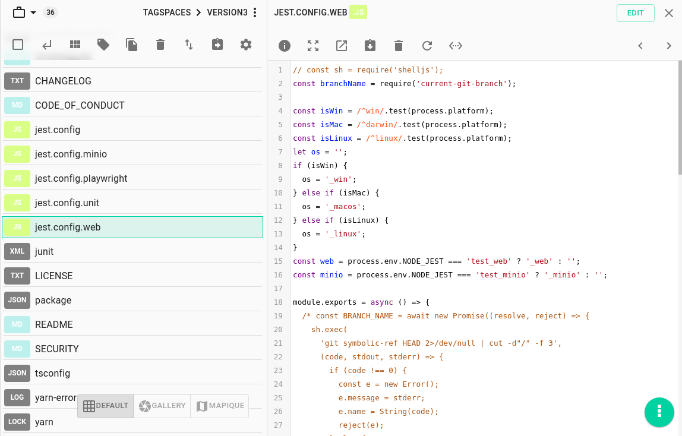The height and width of the screenshot is (436, 682).
Task: Go to previous file arrow
Action: coord(640,46)
